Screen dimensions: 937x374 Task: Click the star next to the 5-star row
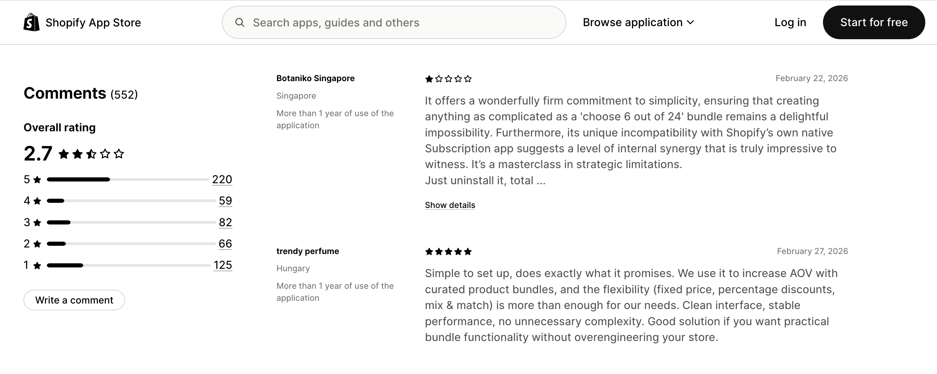tap(37, 179)
